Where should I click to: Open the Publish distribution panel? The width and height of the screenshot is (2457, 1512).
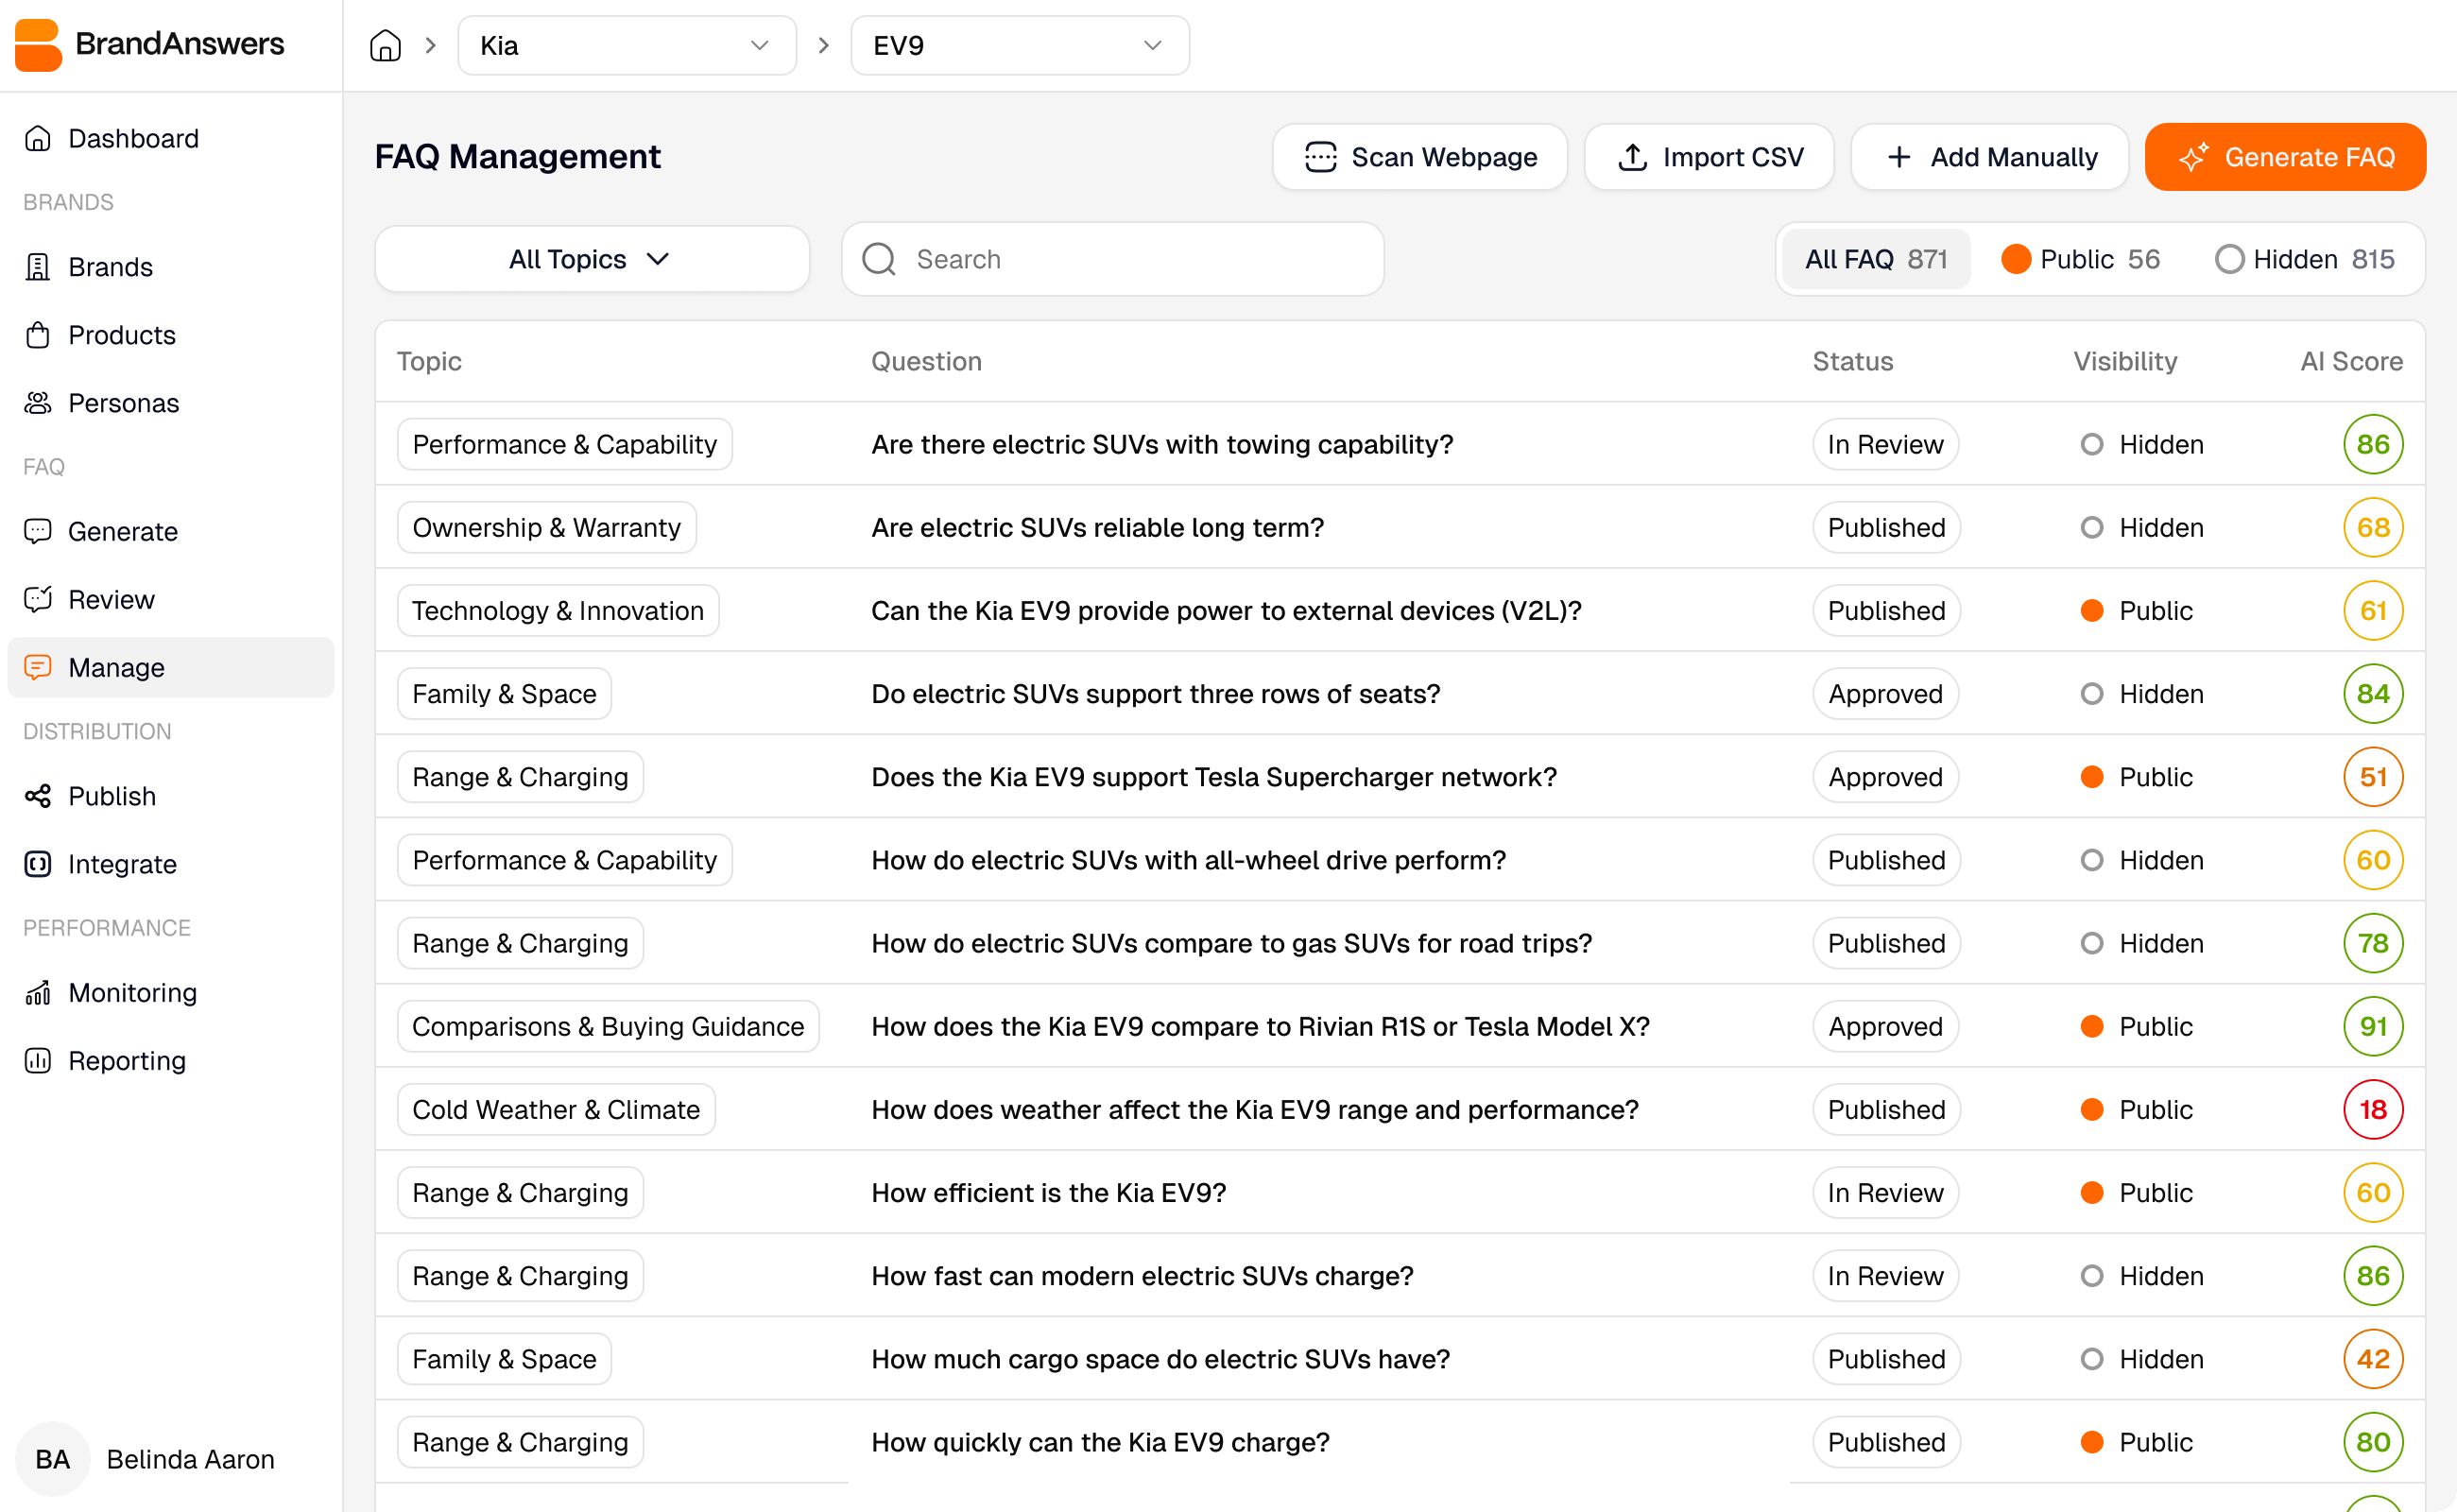click(x=111, y=796)
